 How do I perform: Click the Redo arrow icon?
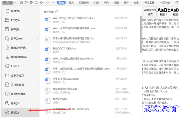(x=48, y=2)
